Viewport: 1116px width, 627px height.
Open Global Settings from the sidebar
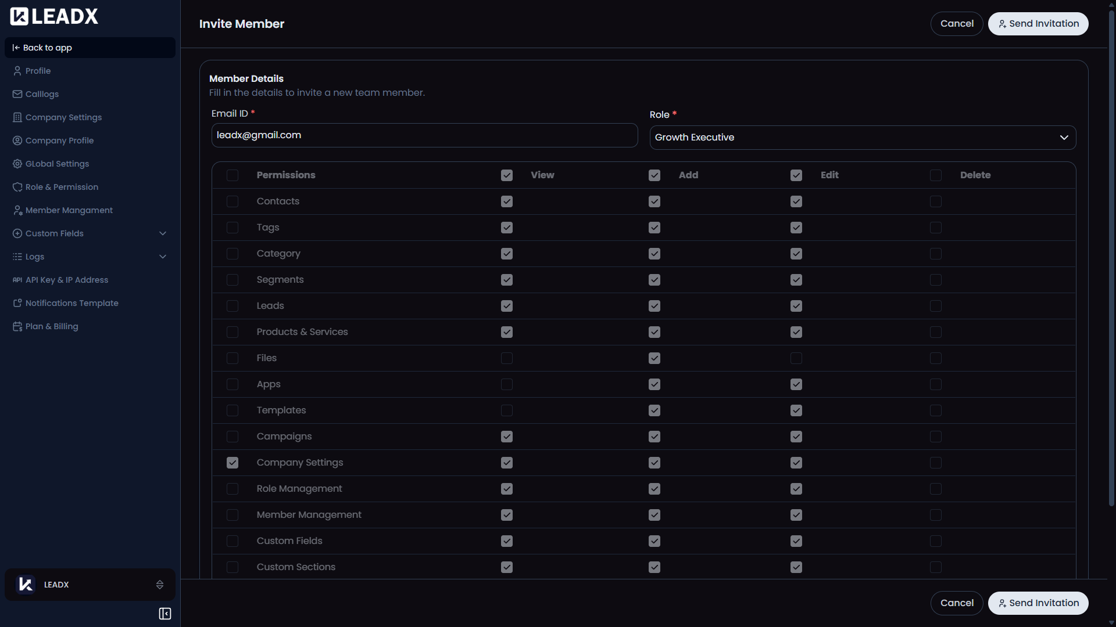pos(56,164)
